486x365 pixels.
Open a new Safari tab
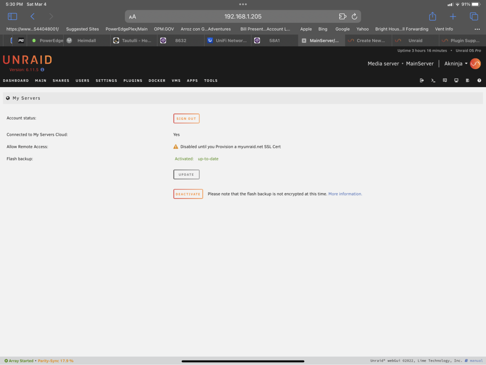453,17
